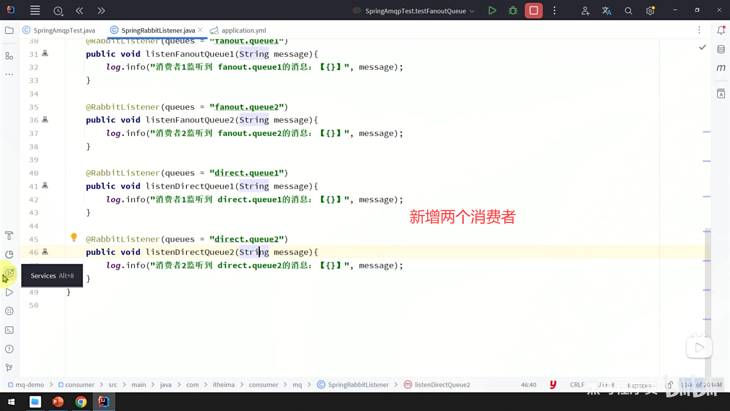Screen dimensions: 730x411
Task: Open Project folder tool window
Action: click(x=10, y=30)
